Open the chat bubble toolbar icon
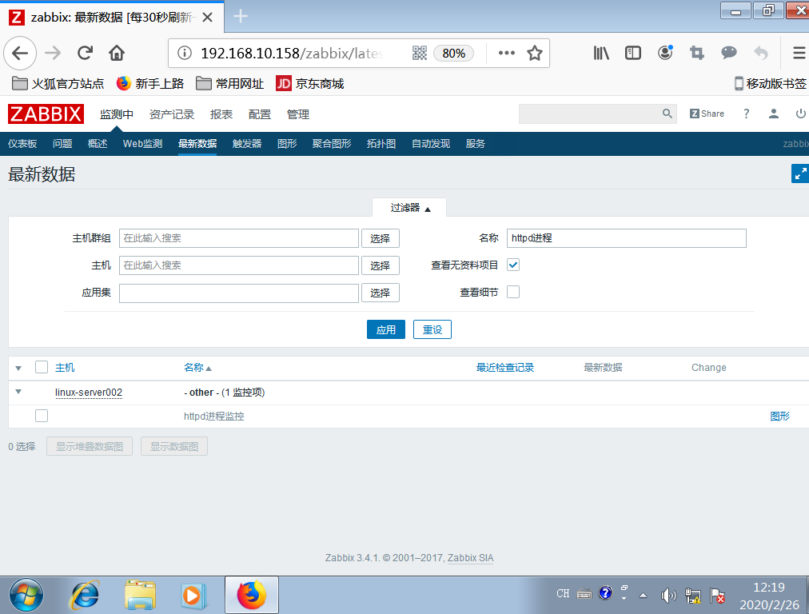 point(728,52)
